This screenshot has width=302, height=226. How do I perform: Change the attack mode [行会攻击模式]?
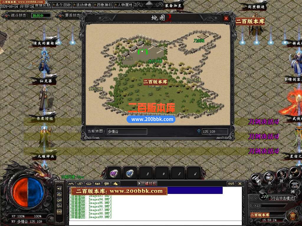click(283, 198)
